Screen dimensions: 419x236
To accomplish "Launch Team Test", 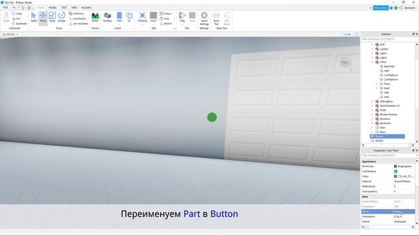I will (x=217, y=18).
